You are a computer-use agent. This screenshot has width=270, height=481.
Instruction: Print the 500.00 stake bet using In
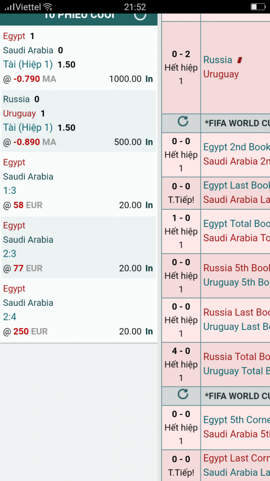click(x=149, y=142)
